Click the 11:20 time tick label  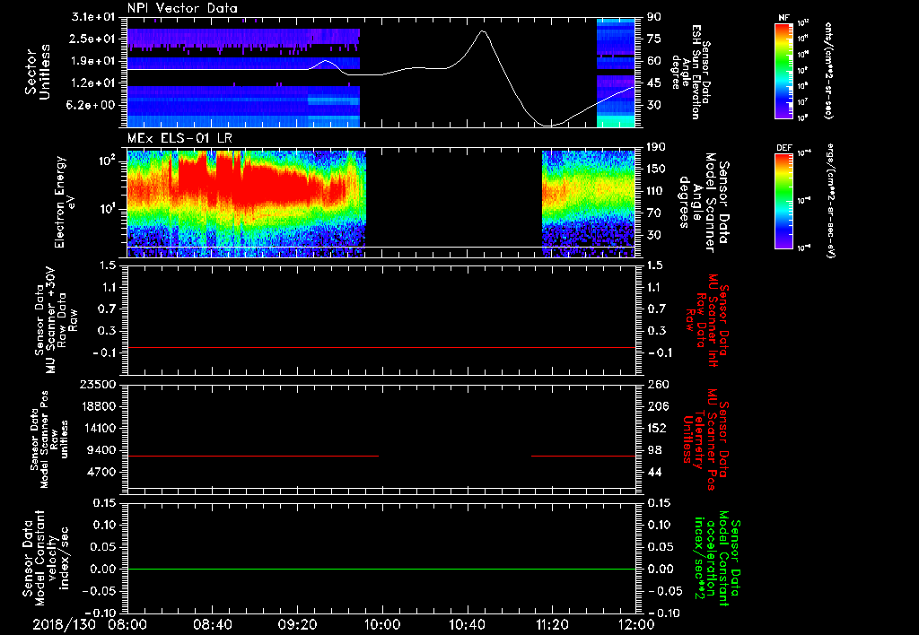[552, 624]
